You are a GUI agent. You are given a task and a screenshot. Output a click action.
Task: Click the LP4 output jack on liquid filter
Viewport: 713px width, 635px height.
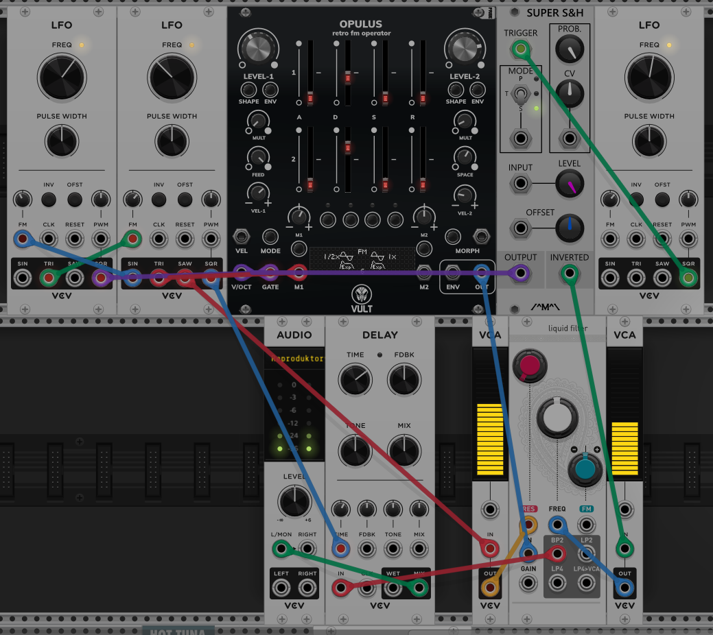(x=557, y=582)
